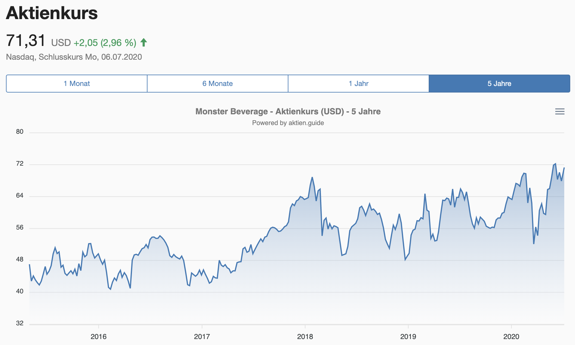575x345 pixels.
Task: Click the 64 y-axis label
Action: pyautogui.click(x=20, y=195)
